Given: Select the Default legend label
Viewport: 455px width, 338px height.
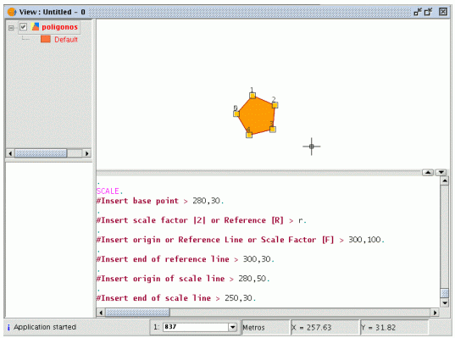Looking at the screenshot, I should point(66,40).
